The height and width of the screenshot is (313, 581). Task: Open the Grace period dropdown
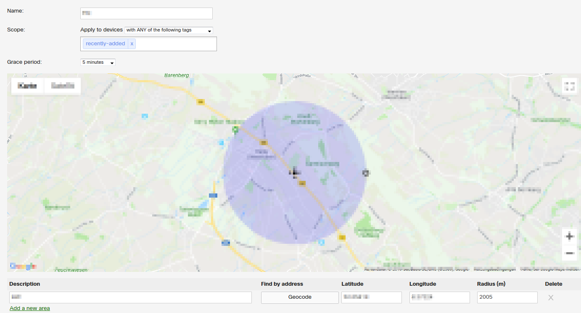click(98, 62)
